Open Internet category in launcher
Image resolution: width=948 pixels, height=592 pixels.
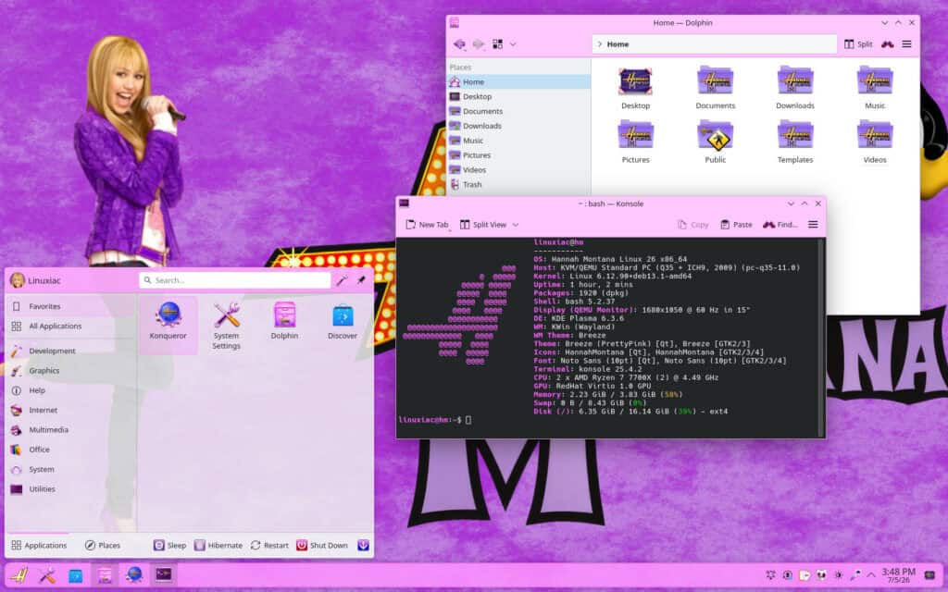coord(70,410)
